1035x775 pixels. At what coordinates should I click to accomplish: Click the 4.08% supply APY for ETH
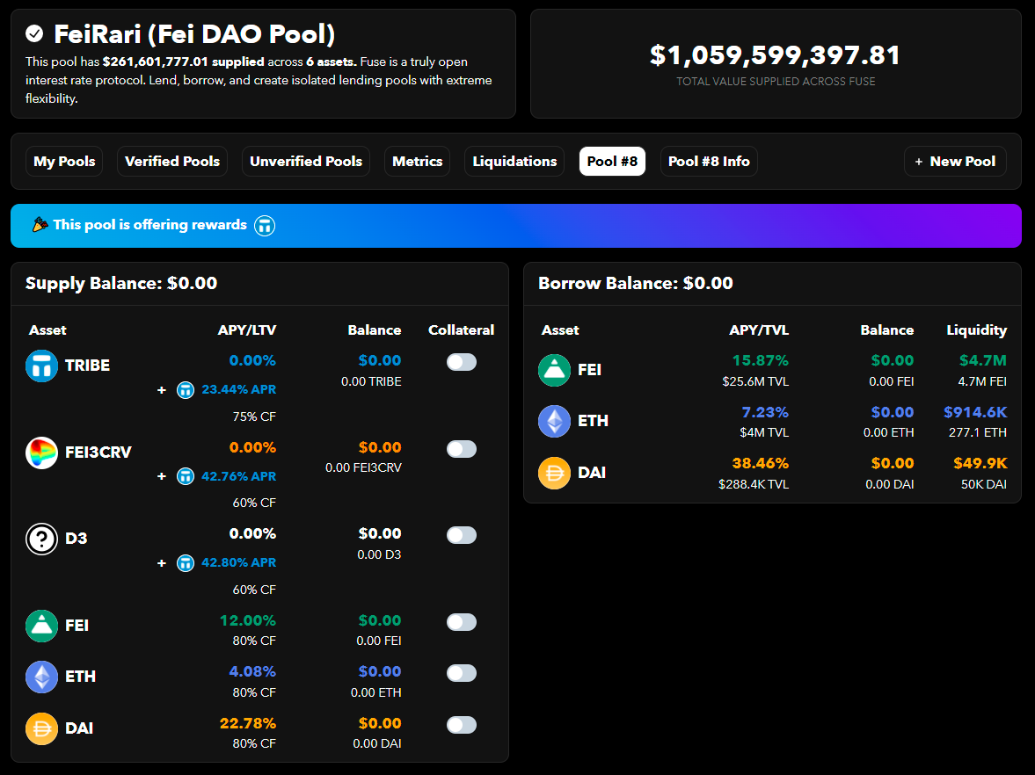(252, 672)
